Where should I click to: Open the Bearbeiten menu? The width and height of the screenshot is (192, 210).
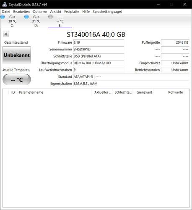tap(21, 12)
